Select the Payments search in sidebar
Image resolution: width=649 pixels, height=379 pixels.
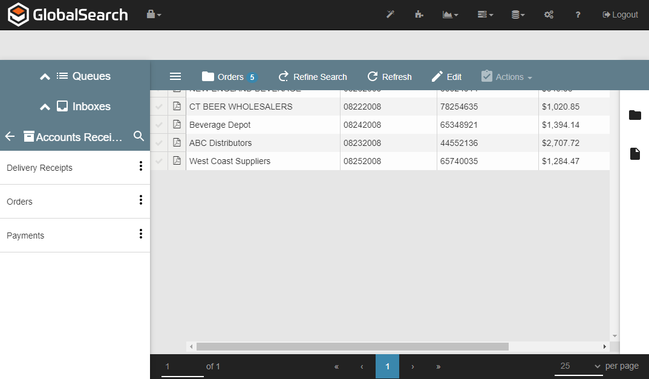[25, 236]
